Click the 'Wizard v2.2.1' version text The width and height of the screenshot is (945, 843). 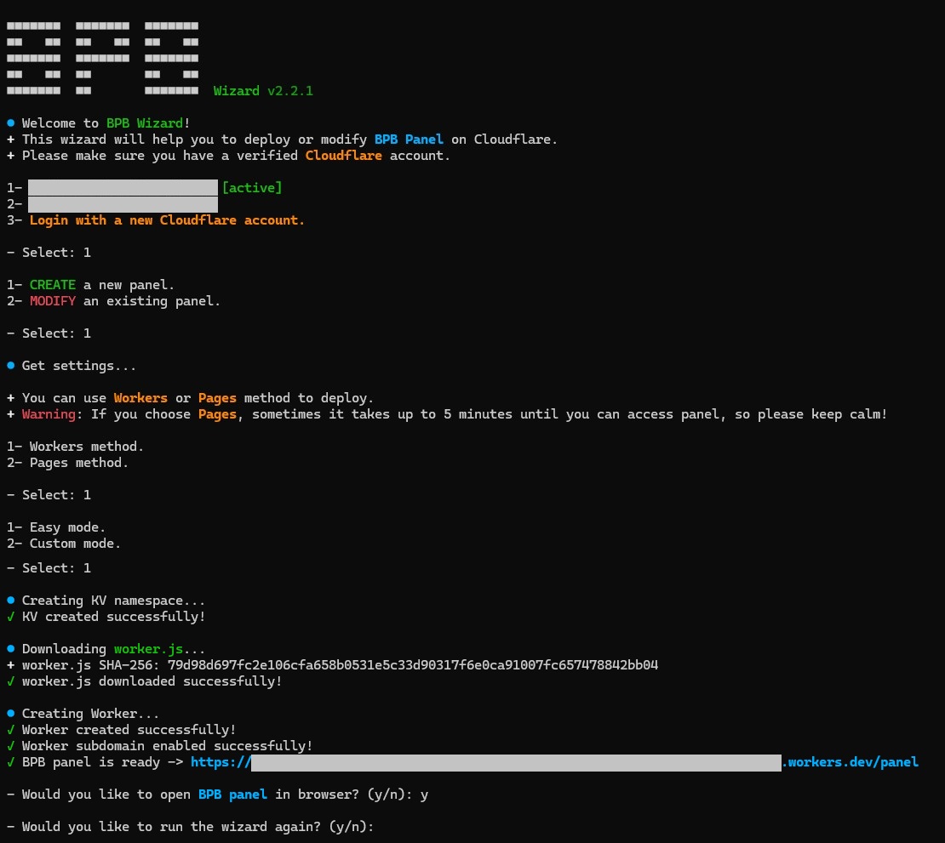pos(263,91)
